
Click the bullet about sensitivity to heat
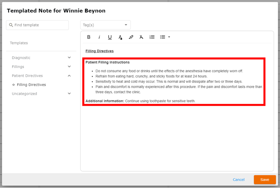tap(169, 82)
